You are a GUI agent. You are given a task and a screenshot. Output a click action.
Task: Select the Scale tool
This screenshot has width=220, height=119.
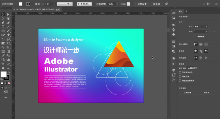8,39
